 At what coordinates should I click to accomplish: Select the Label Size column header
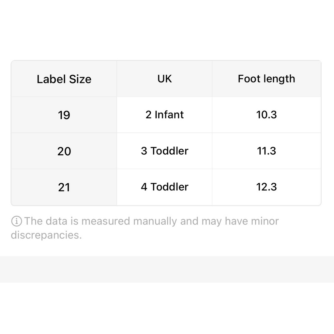point(64,79)
